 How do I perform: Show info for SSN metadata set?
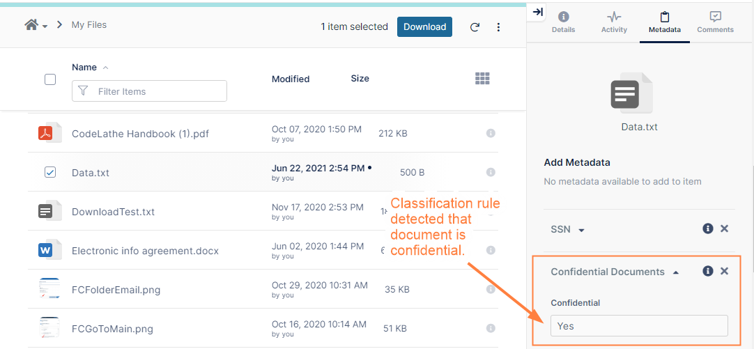coord(707,228)
